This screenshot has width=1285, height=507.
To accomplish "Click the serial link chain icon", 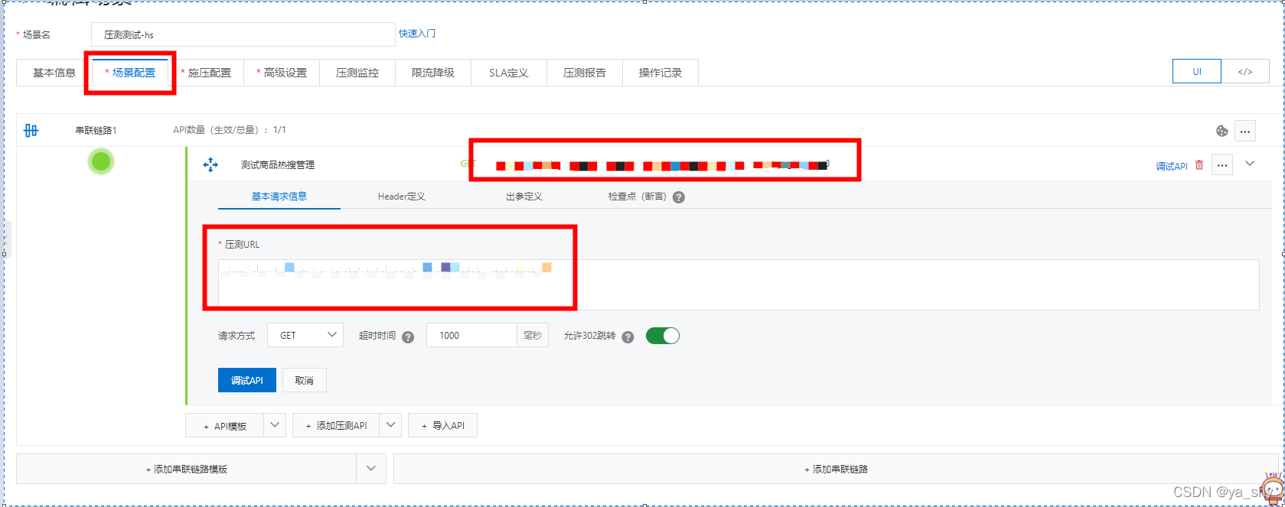I will pyautogui.click(x=31, y=131).
